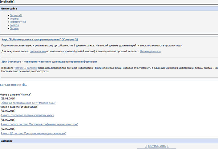The width and height of the screenshot is (218, 149).
Task: Open Прочее // Галерея link
Action: pyautogui.click(x=26, y=68)
